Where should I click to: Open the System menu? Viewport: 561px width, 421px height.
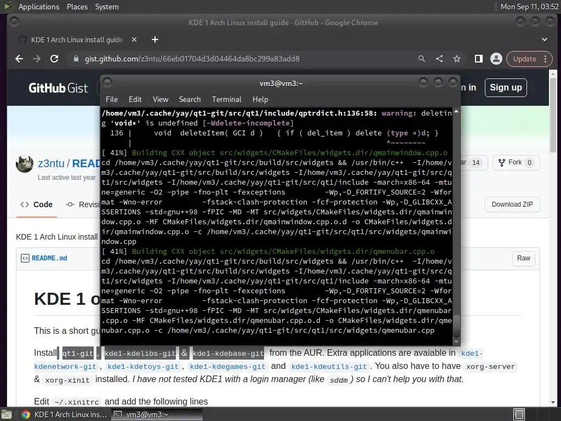107,7
